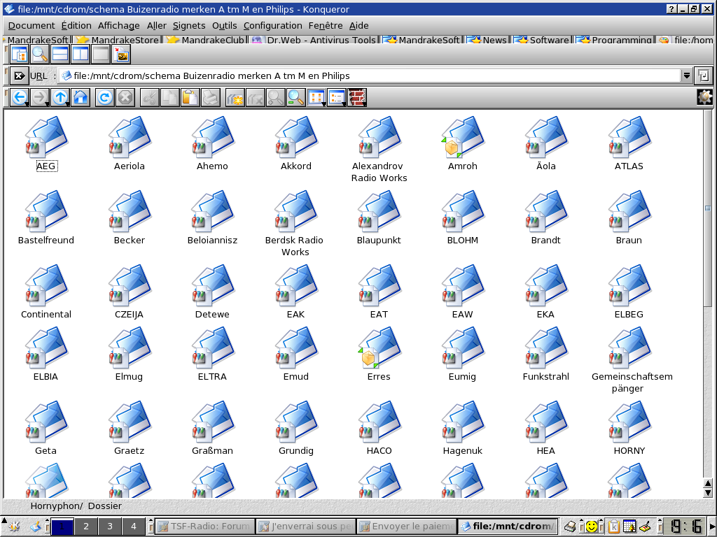Go forward with the grayed right arrow
This screenshot has width=717, height=537.
click(x=40, y=97)
